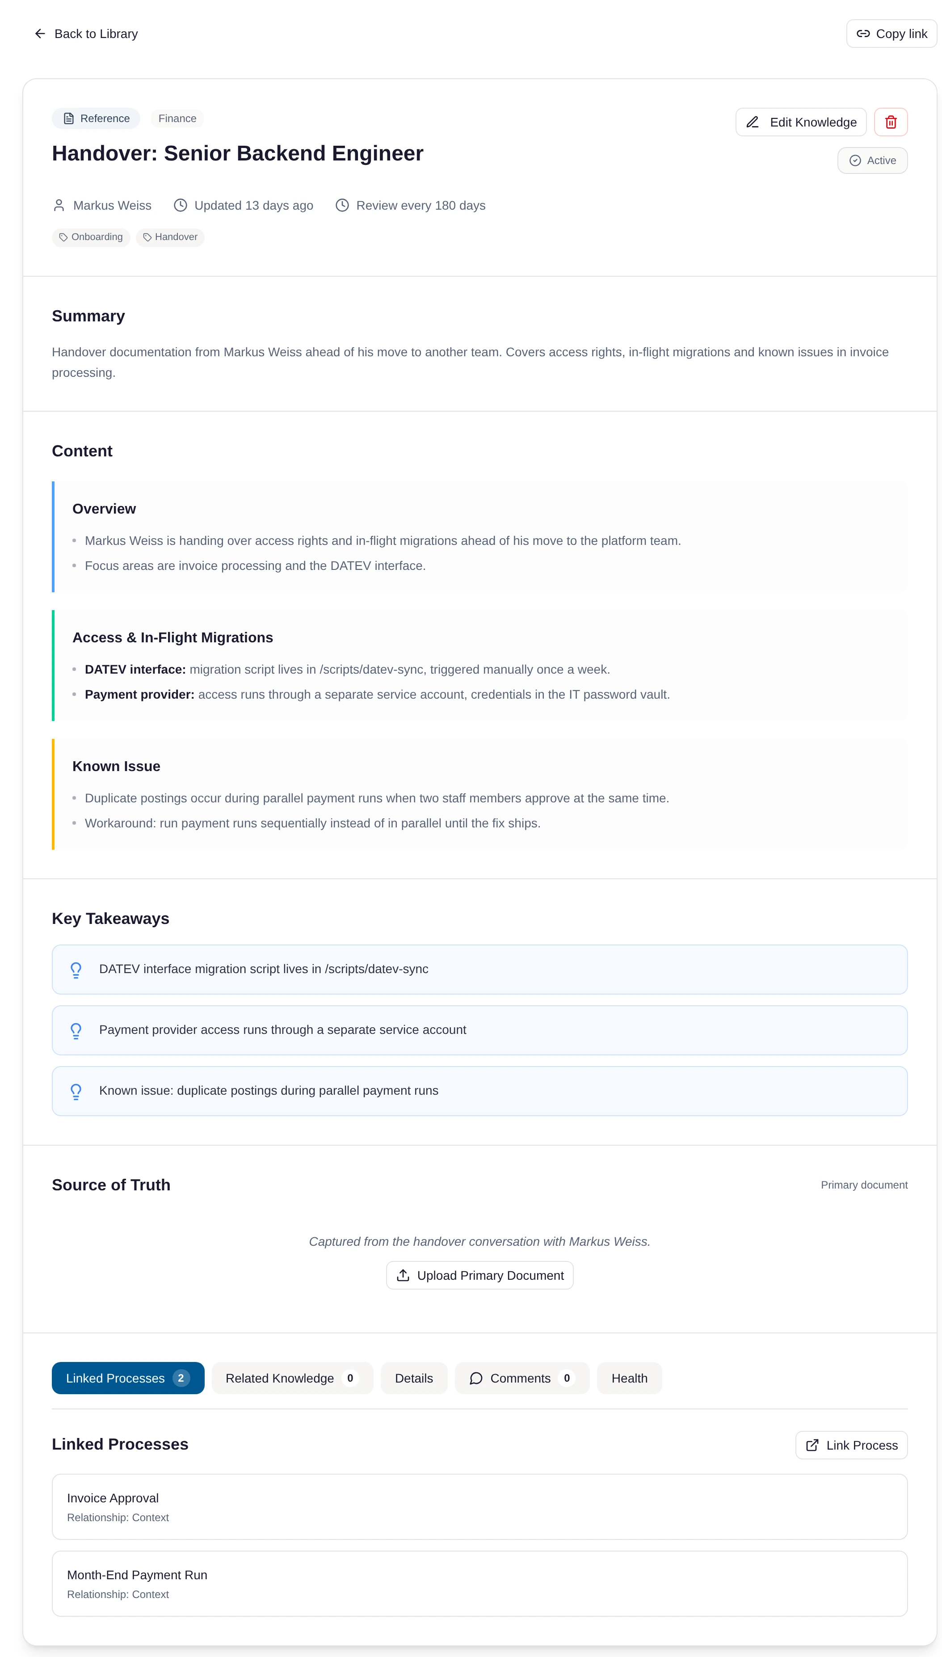Open the Month-End Payment Run process
The height and width of the screenshot is (1657, 942).
coord(479,1583)
